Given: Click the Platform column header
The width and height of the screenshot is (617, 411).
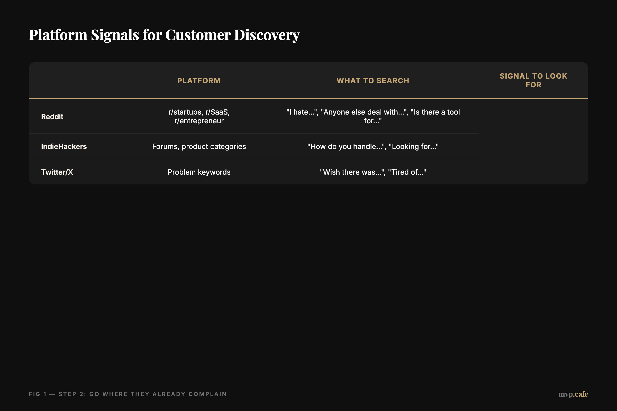Looking at the screenshot, I should [x=198, y=80].
